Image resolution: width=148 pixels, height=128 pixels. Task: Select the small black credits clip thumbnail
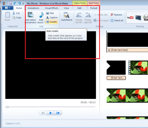pyautogui.click(x=116, y=68)
